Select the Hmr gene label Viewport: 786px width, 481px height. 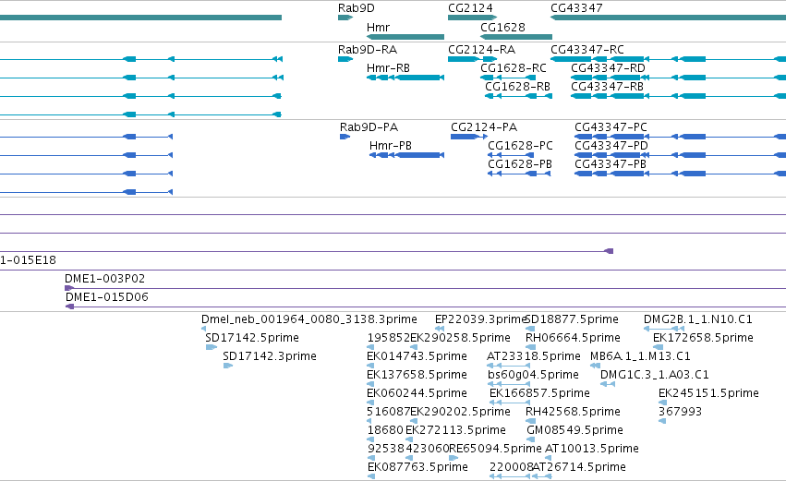tap(378, 27)
